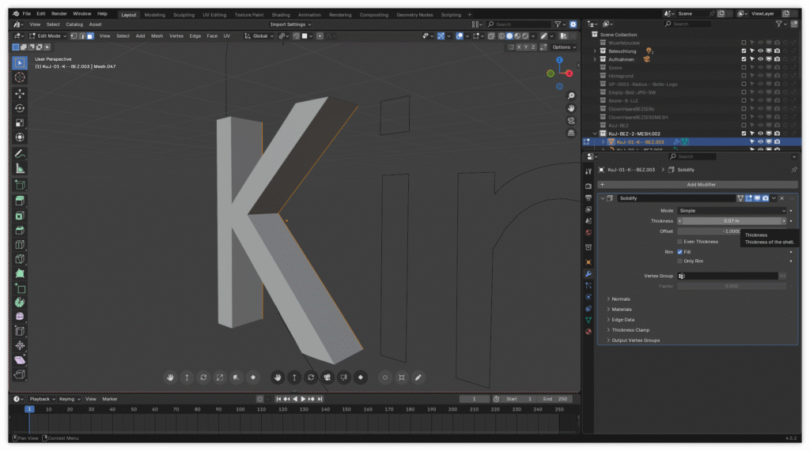Screen dimensions: 810x451
Task: Open the viewport Options button
Action: pyautogui.click(x=564, y=47)
